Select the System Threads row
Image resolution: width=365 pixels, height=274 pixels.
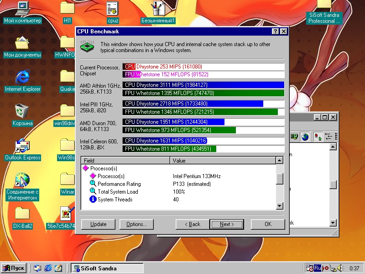tap(178, 200)
